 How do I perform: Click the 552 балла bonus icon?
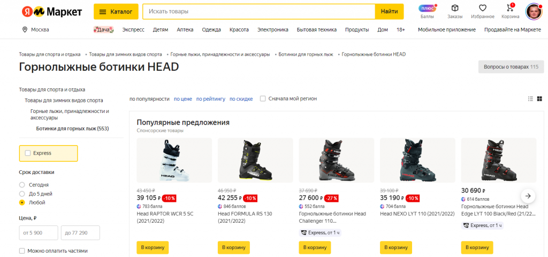pos(301,206)
